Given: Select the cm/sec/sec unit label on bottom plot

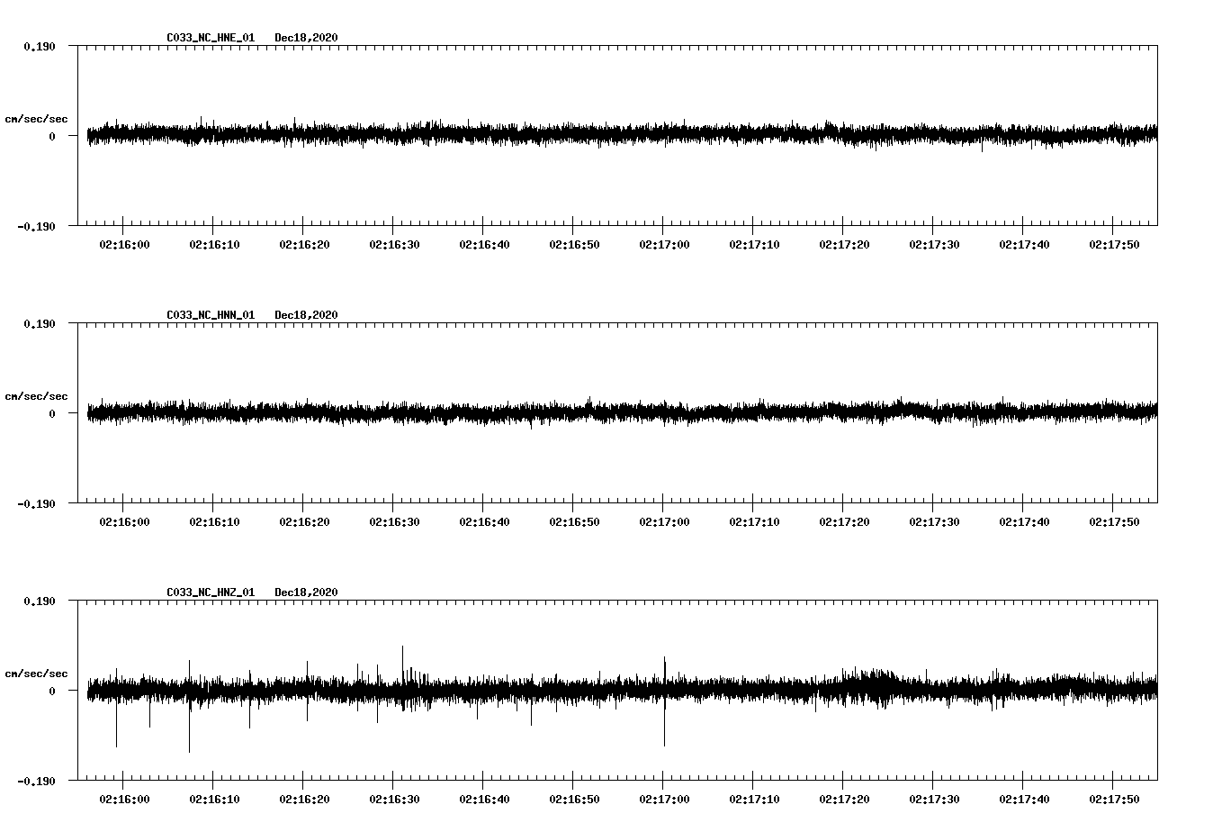Looking at the screenshot, I should pyautogui.click(x=37, y=672).
